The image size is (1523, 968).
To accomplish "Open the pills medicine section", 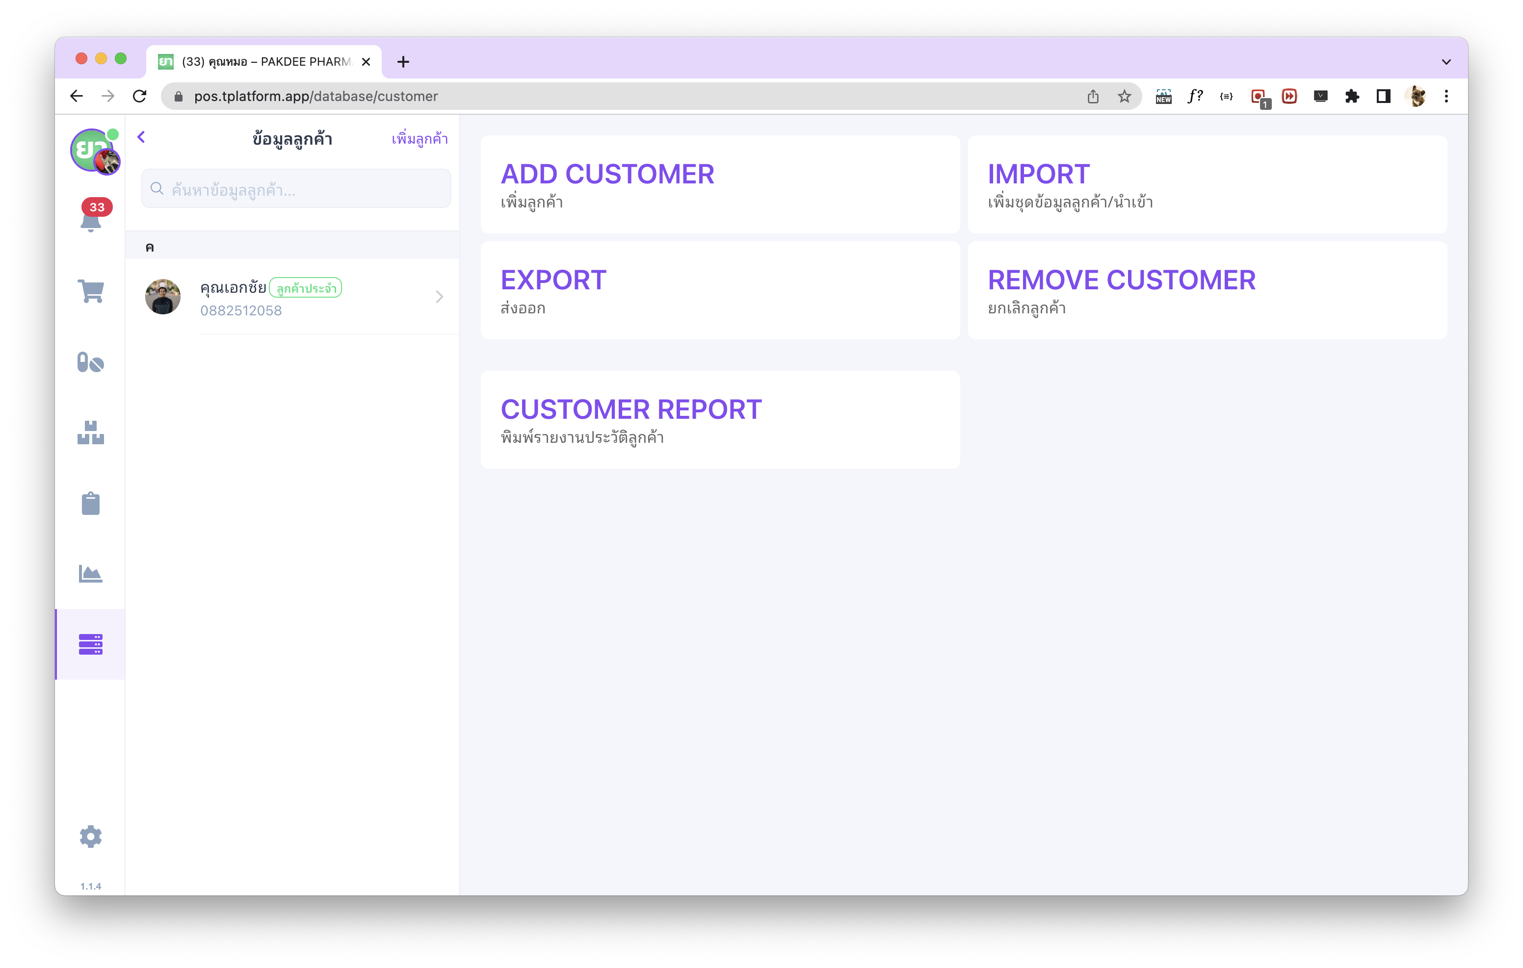I will click(91, 362).
